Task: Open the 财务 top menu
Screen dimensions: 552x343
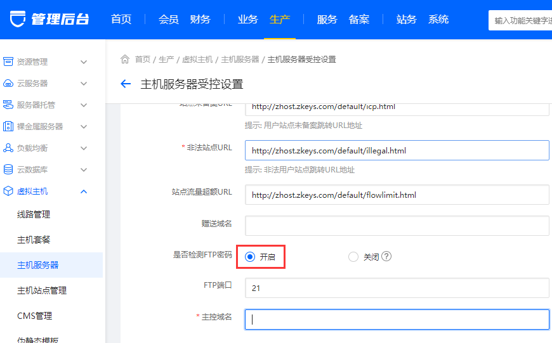Action: pyautogui.click(x=200, y=20)
